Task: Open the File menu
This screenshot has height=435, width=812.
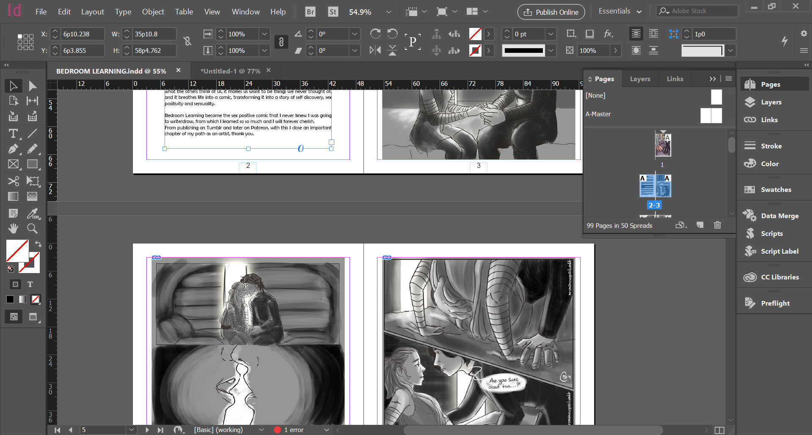Action: click(41, 12)
